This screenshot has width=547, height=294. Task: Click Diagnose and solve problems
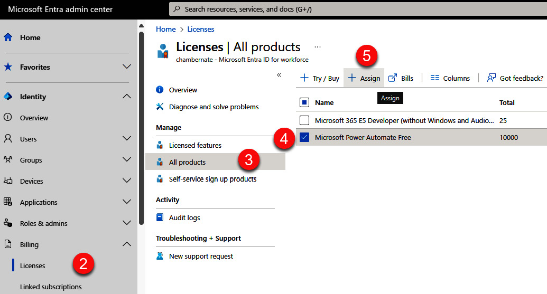[214, 107]
